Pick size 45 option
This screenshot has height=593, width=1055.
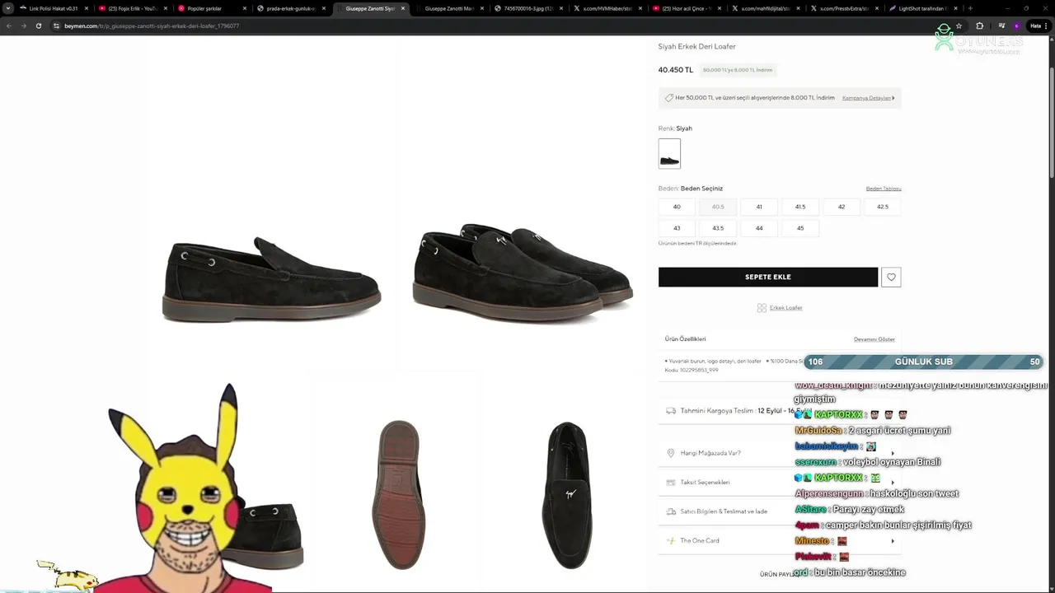pos(800,228)
